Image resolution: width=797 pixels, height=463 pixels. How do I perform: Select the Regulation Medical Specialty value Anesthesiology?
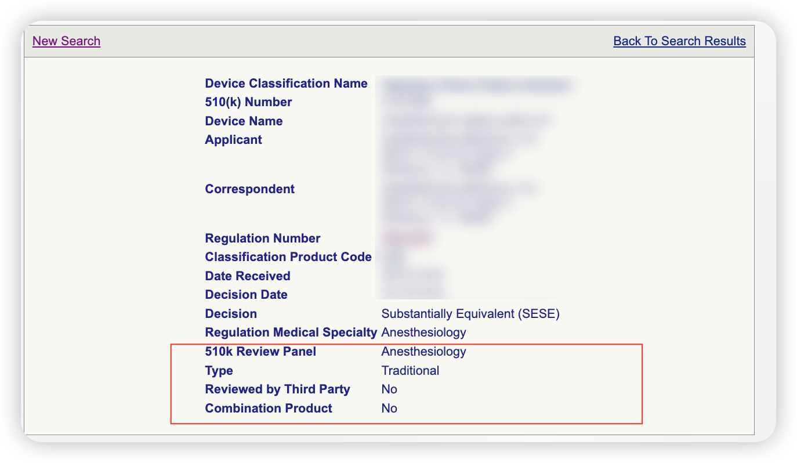point(423,332)
